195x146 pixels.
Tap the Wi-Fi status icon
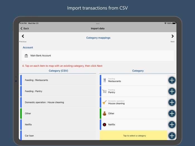(x=165, y=23)
